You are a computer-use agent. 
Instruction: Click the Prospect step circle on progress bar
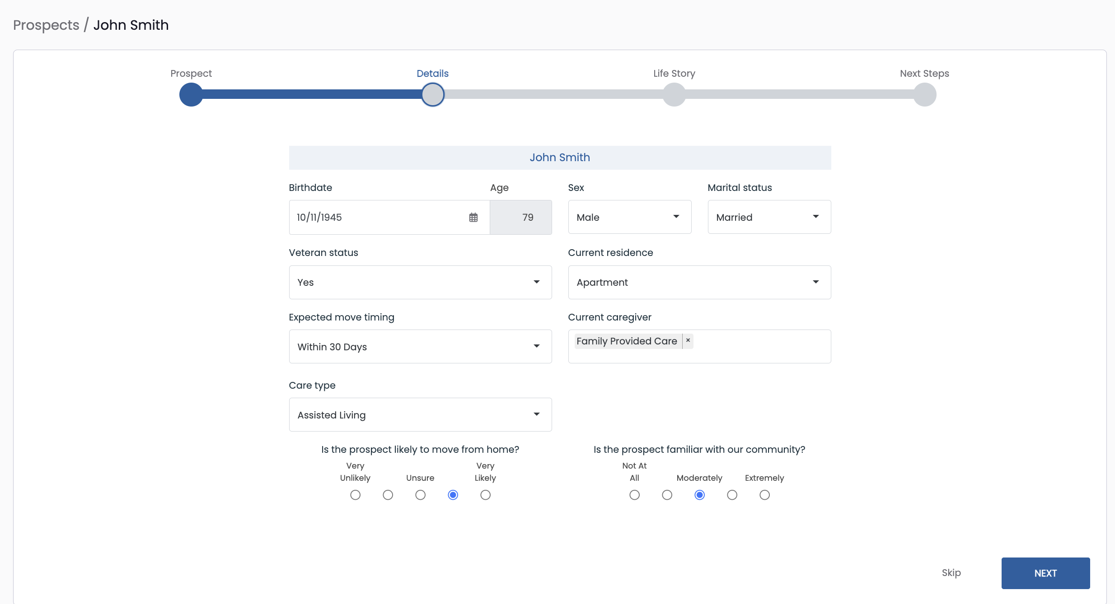tap(191, 95)
